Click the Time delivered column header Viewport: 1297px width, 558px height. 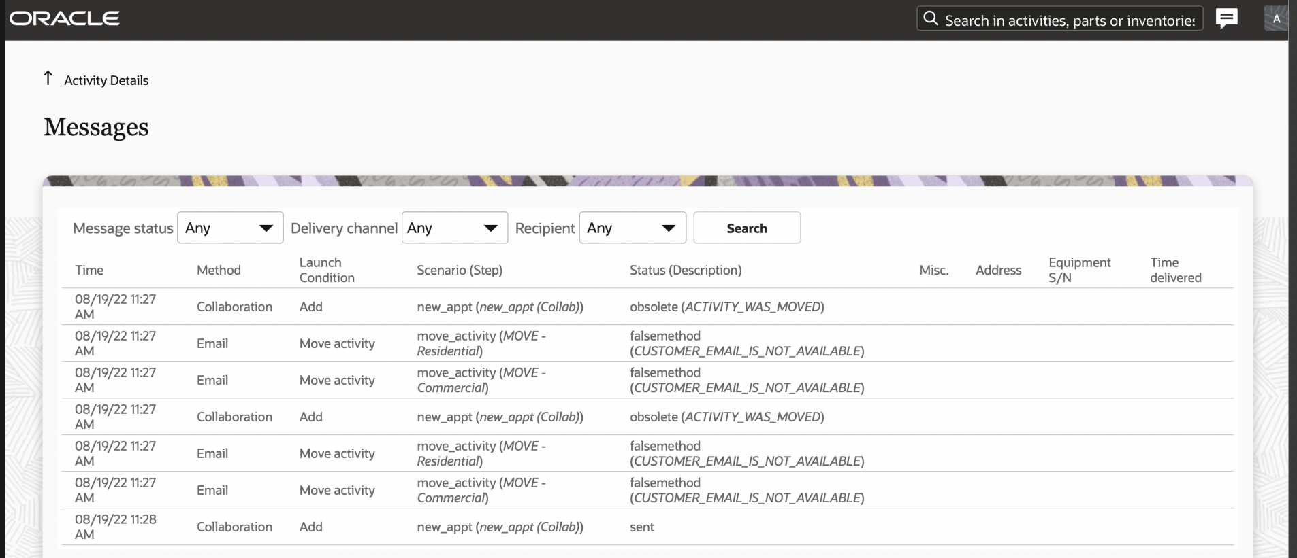(1175, 271)
